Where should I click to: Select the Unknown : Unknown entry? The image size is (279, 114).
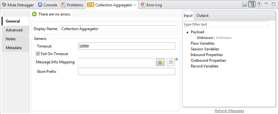pos(214,38)
